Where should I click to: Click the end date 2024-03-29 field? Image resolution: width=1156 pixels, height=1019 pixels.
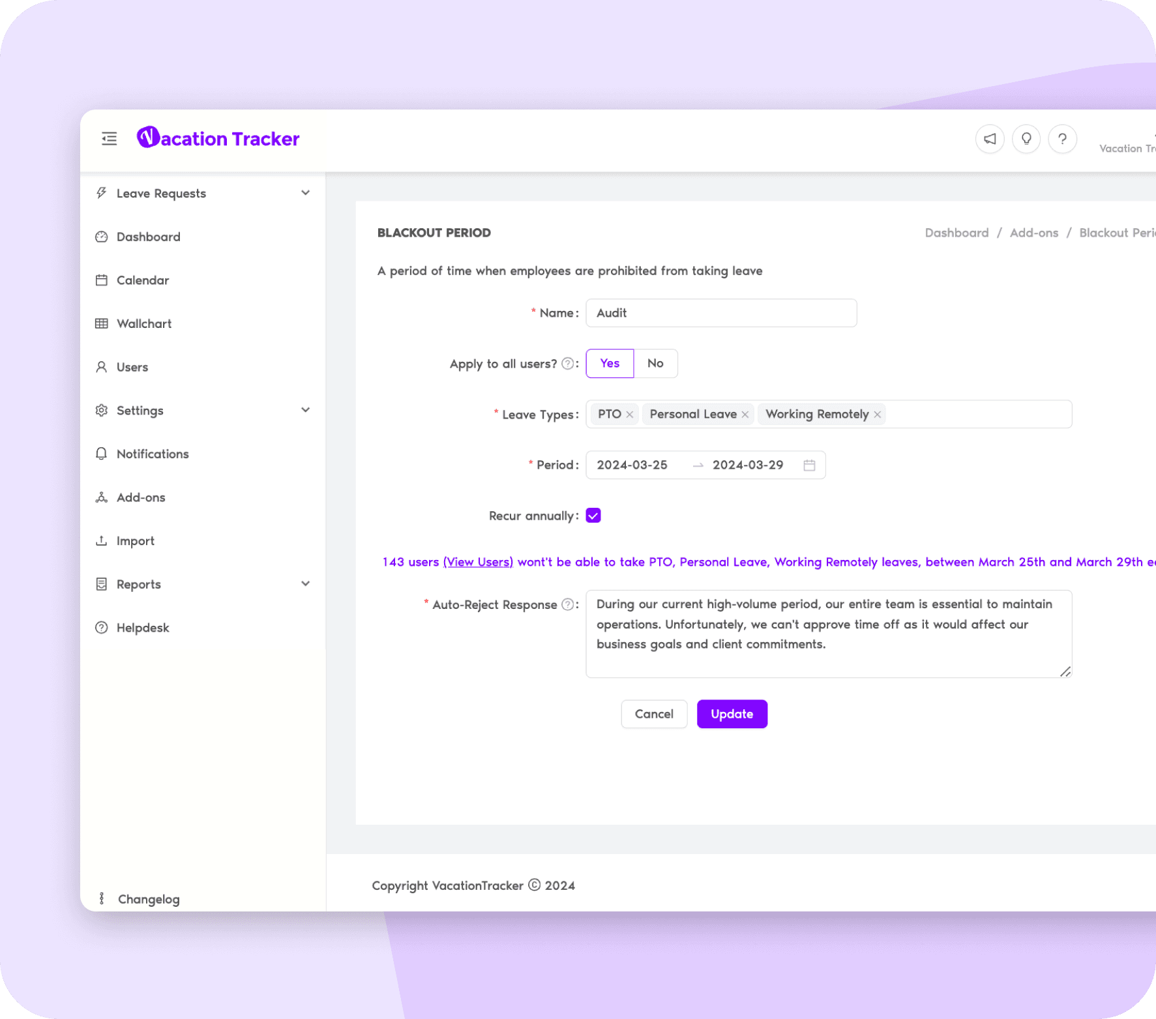[x=748, y=465]
